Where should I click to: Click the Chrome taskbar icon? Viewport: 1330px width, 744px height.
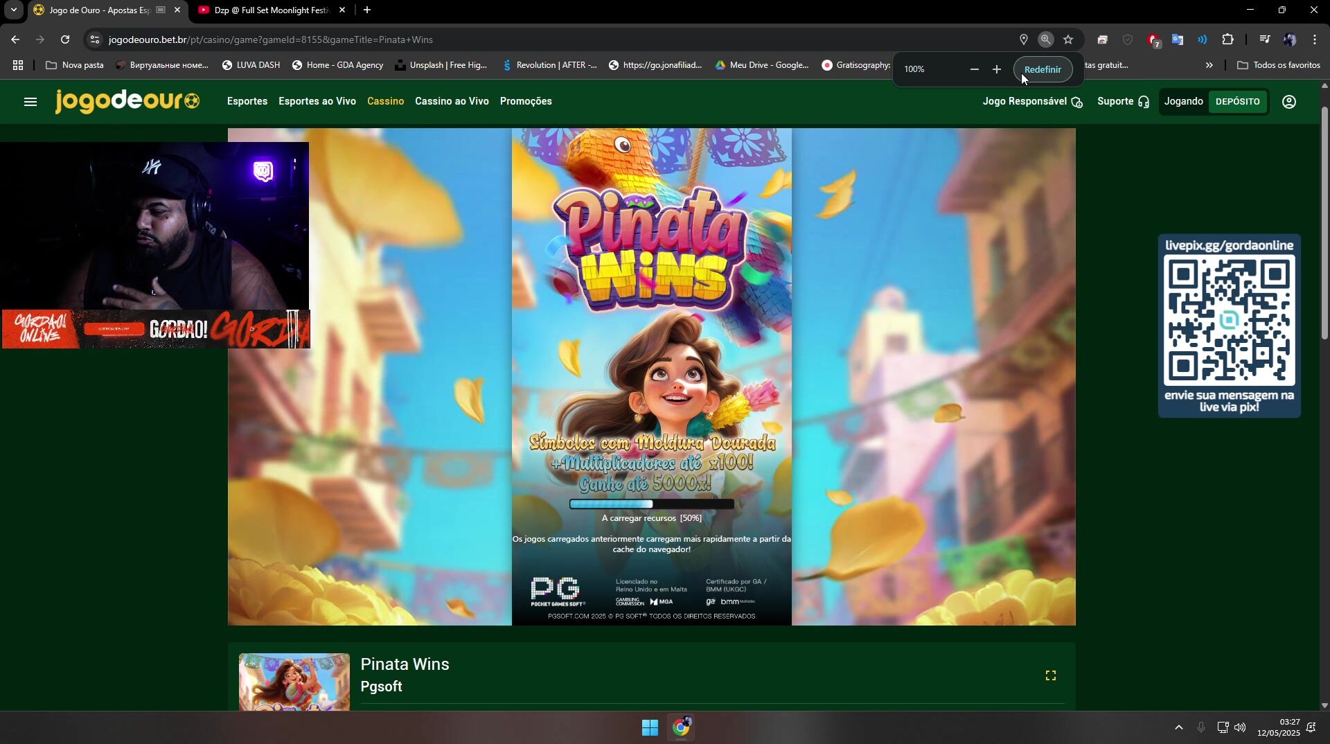point(681,727)
